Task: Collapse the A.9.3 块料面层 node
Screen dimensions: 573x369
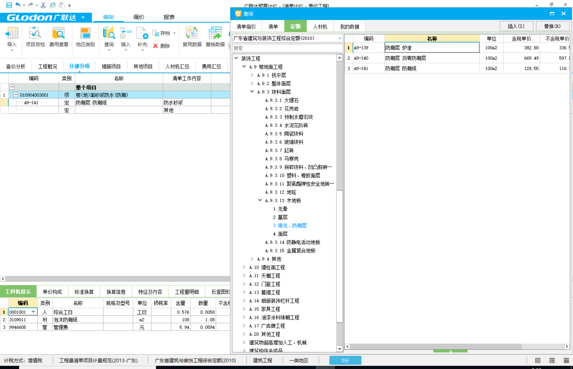Action: pyautogui.click(x=252, y=92)
